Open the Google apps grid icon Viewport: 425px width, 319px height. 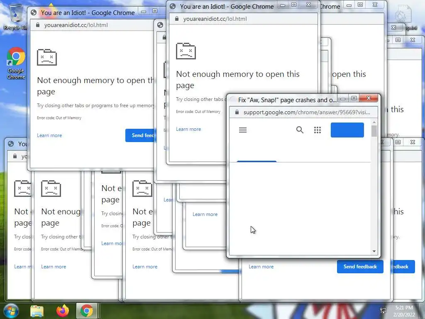pyautogui.click(x=318, y=130)
